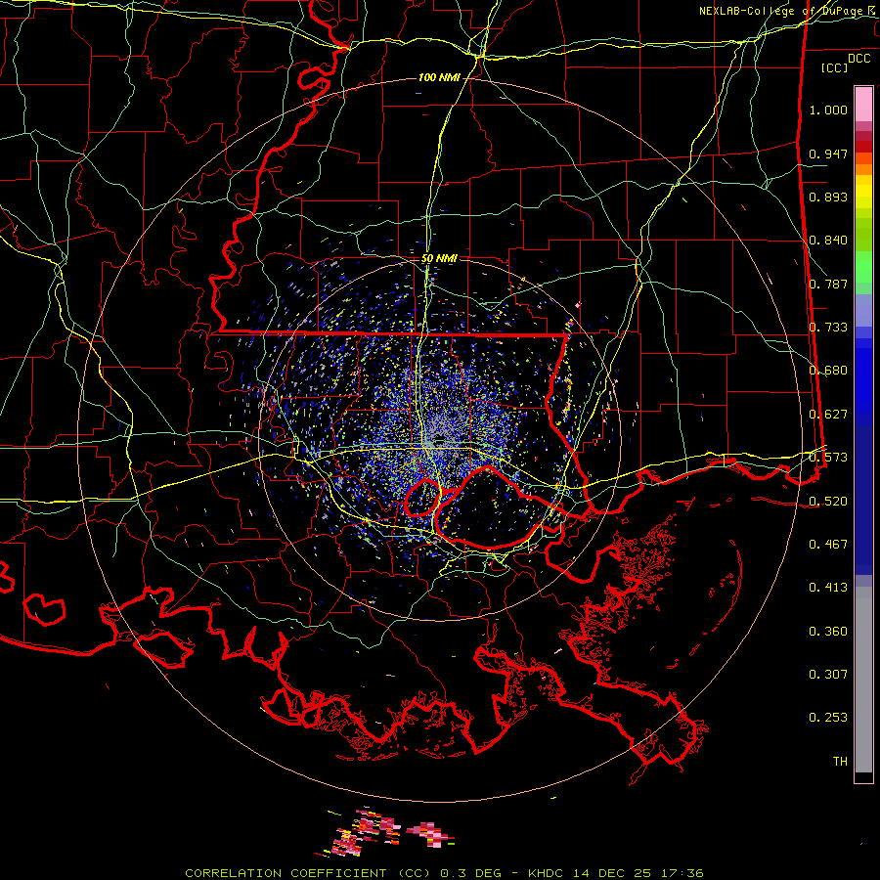Click the 0.520 legend value
This screenshot has height=880, width=880.
(x=828, y=502)
